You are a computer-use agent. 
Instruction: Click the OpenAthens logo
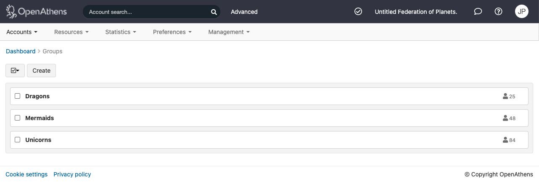36,12
